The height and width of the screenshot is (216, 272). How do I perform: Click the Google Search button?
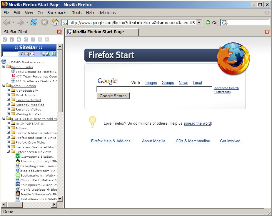[113, 96]
